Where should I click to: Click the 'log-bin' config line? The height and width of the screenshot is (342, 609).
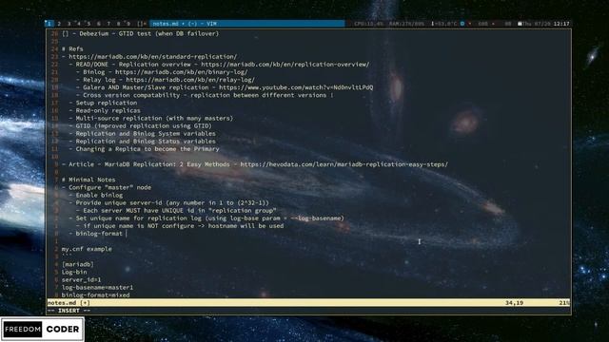[x=74, y=273]
